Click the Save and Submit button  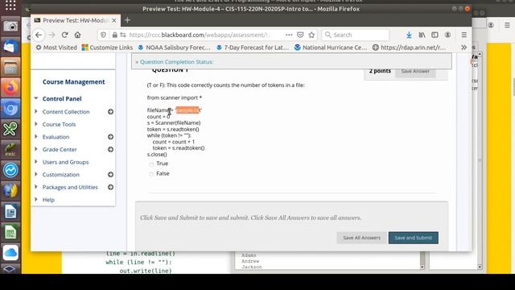click(413, 238)
